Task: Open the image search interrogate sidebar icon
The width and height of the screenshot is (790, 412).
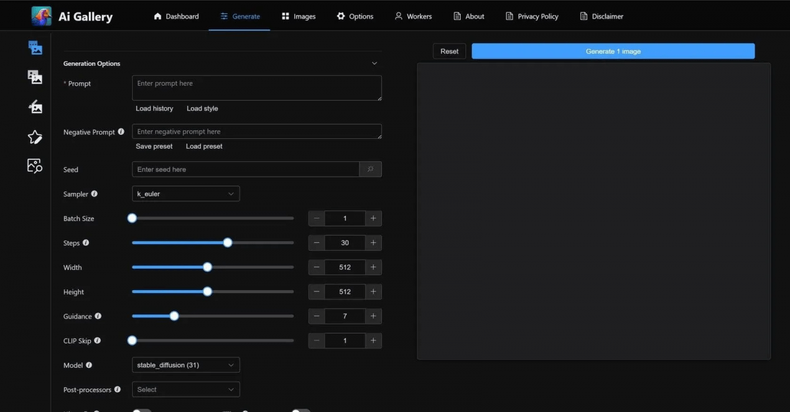Action: coord(35,166)
